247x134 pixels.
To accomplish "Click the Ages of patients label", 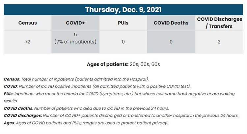I will [x=108, y=64].
